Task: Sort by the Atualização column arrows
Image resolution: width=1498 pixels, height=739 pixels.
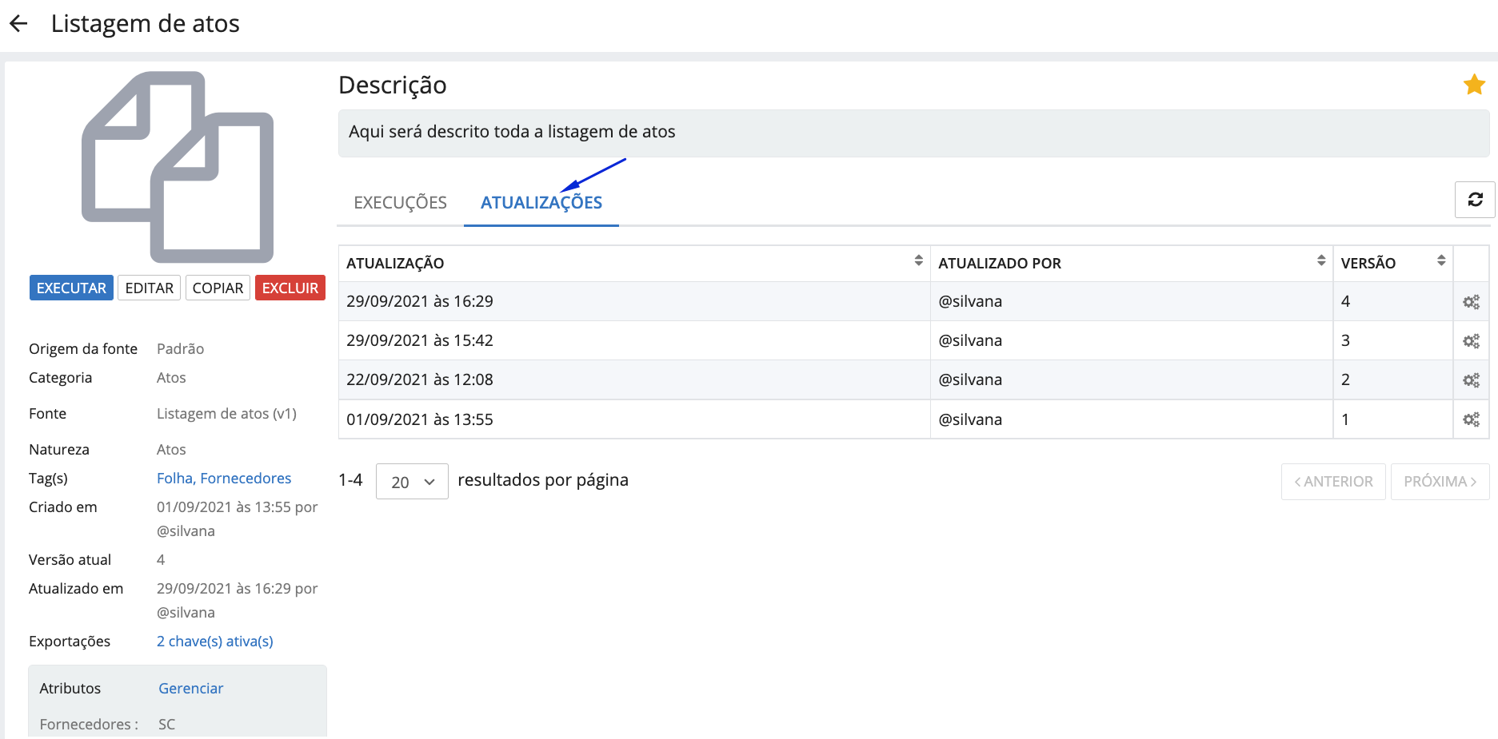Action: [918, 260]
